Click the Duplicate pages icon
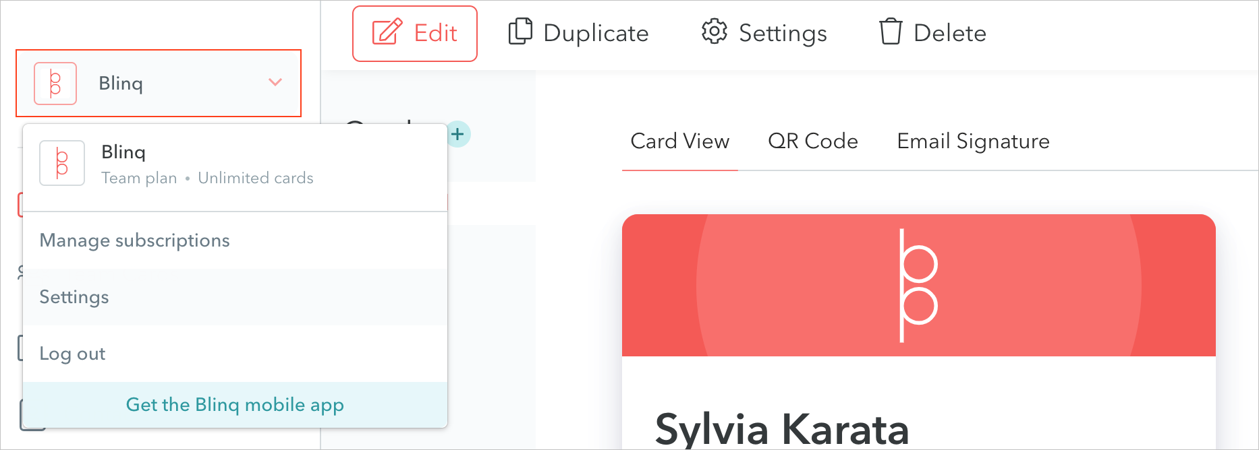The height and width of the screenshot is (450, 1259). click(520, 32)
